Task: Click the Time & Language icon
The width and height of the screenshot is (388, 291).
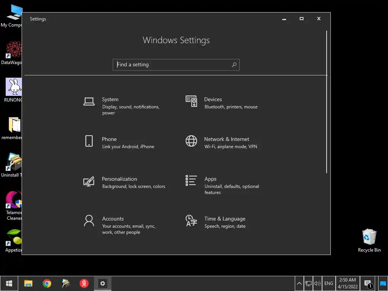Action: (x=191, y=221)
